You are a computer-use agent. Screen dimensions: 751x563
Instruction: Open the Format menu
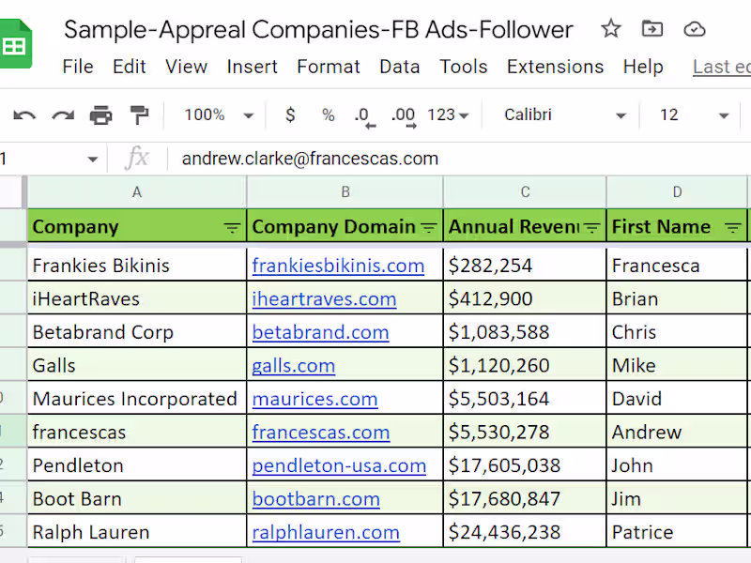tap(328, 67)
